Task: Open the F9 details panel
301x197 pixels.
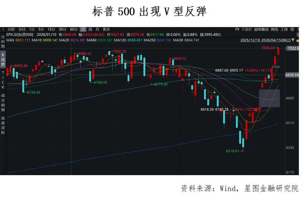Action: click(237, 29)
